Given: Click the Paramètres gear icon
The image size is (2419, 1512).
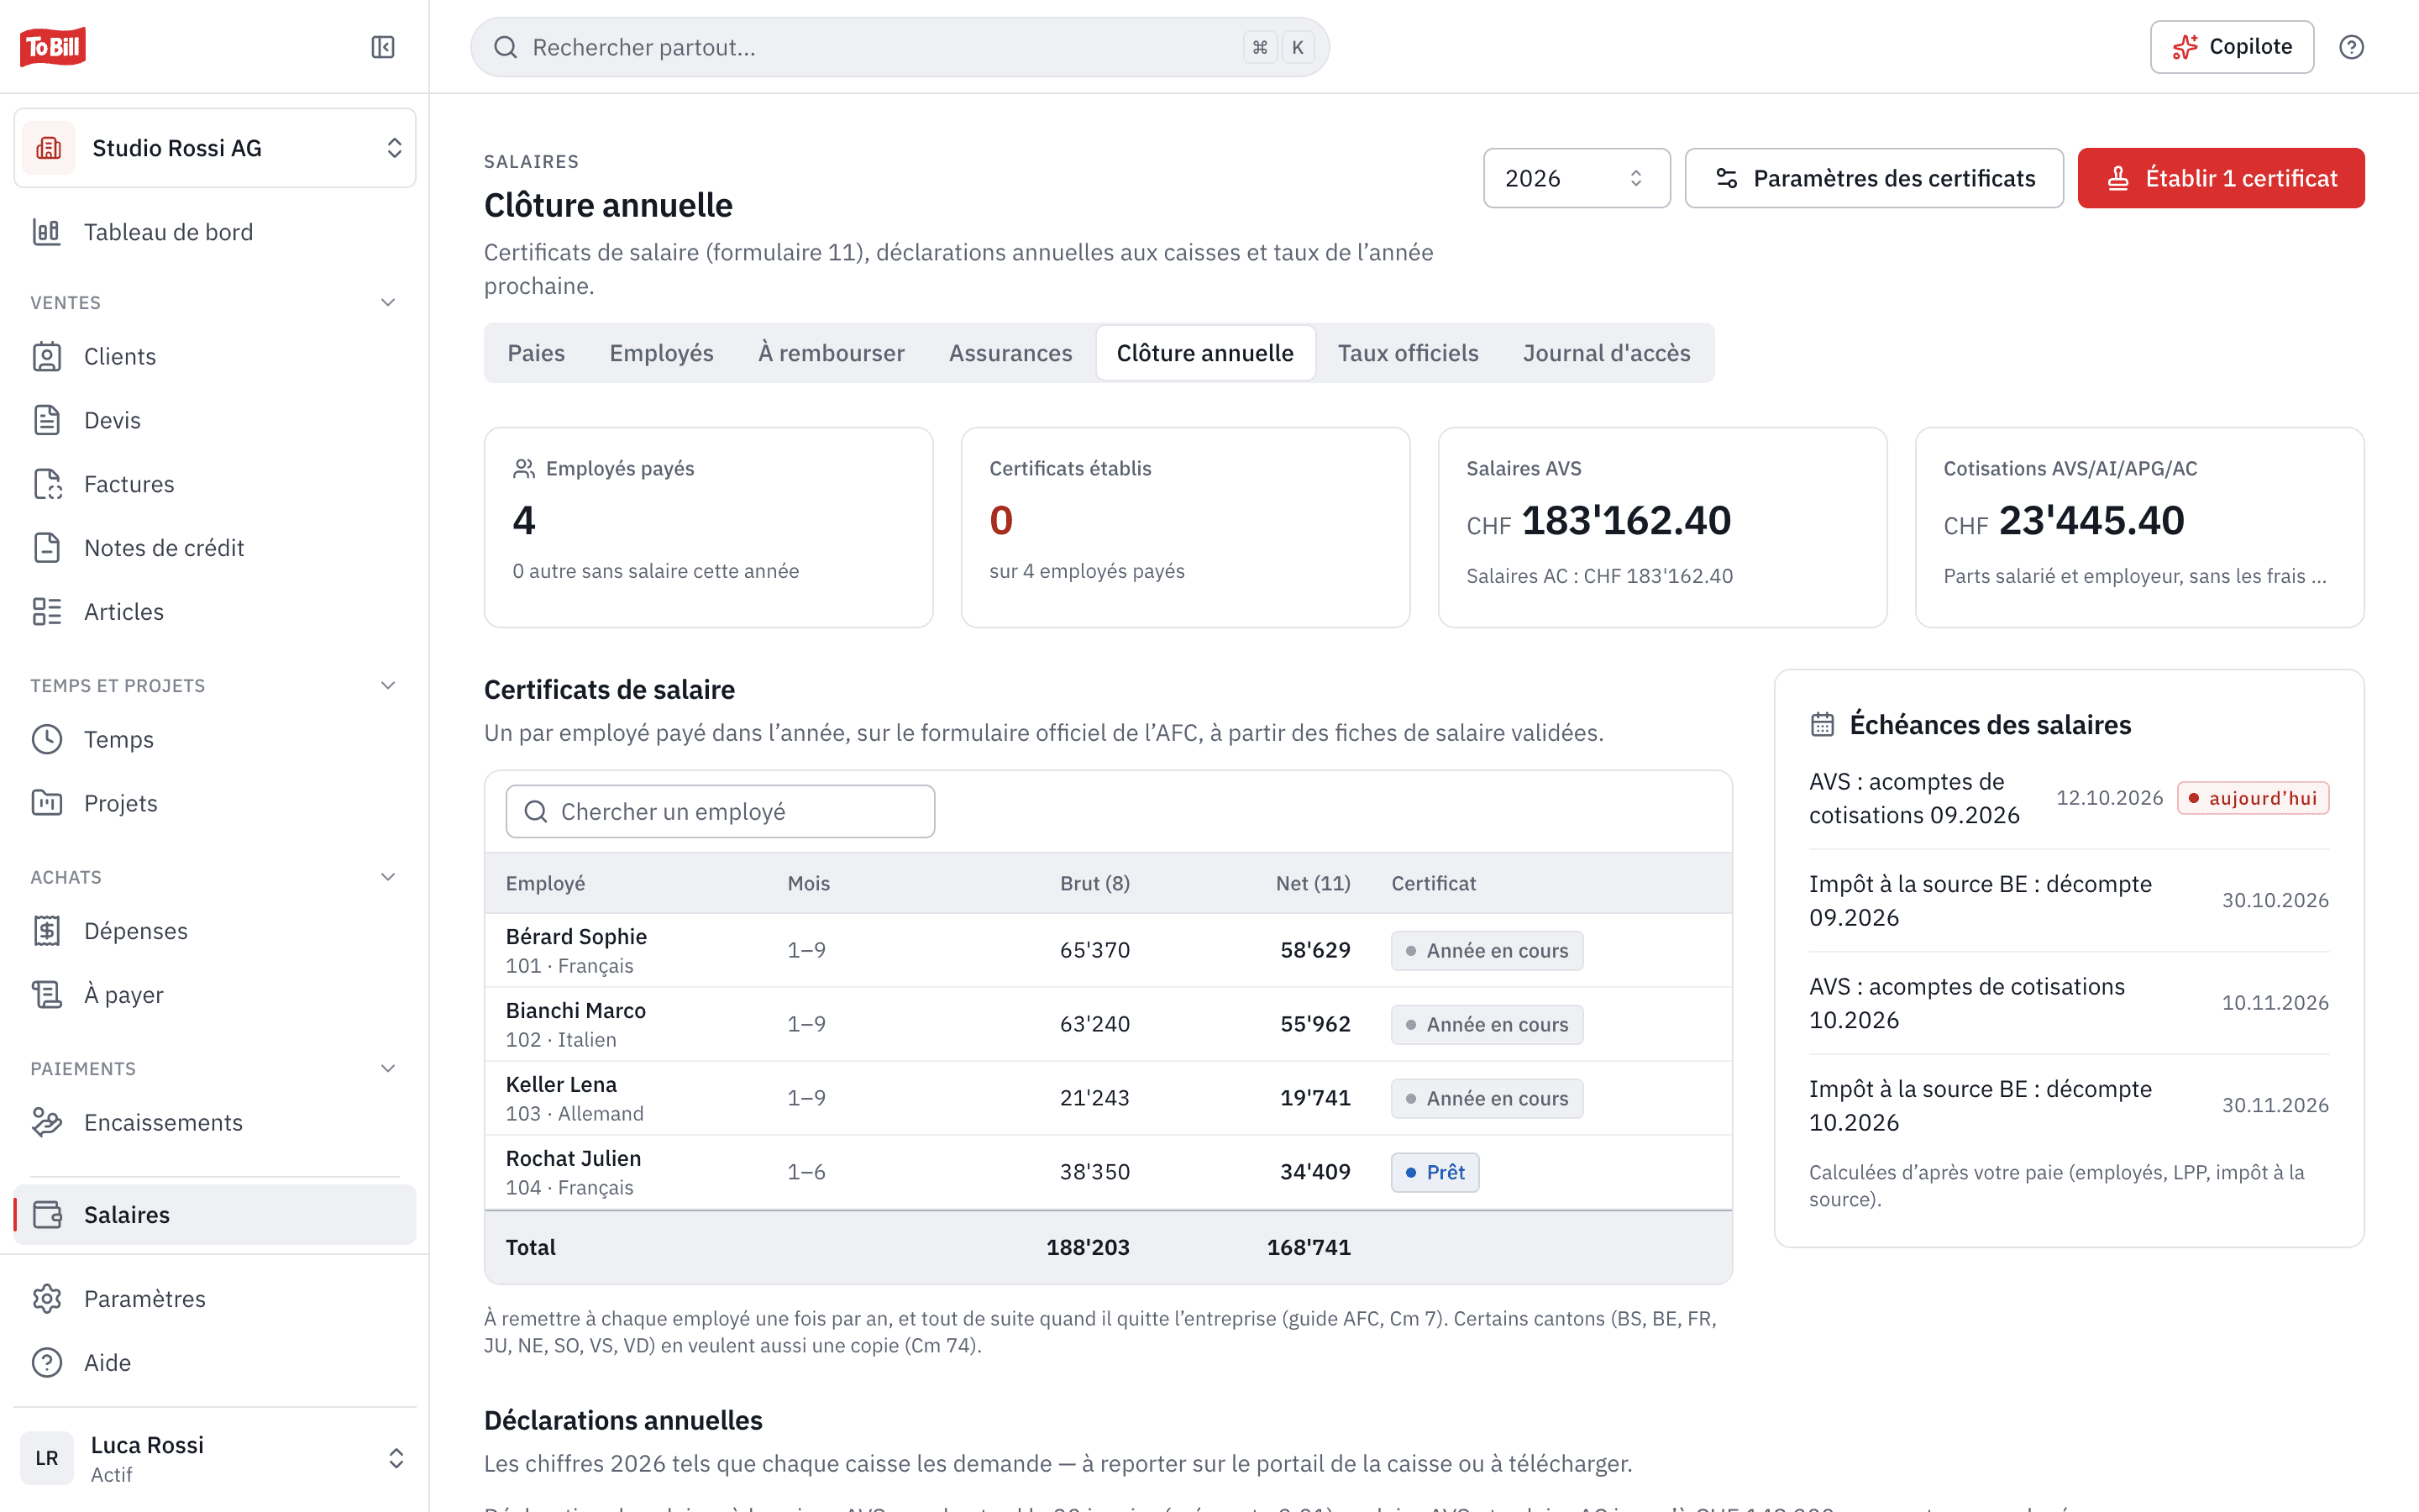Looking at the screenshot, I should coord(47,1298).
